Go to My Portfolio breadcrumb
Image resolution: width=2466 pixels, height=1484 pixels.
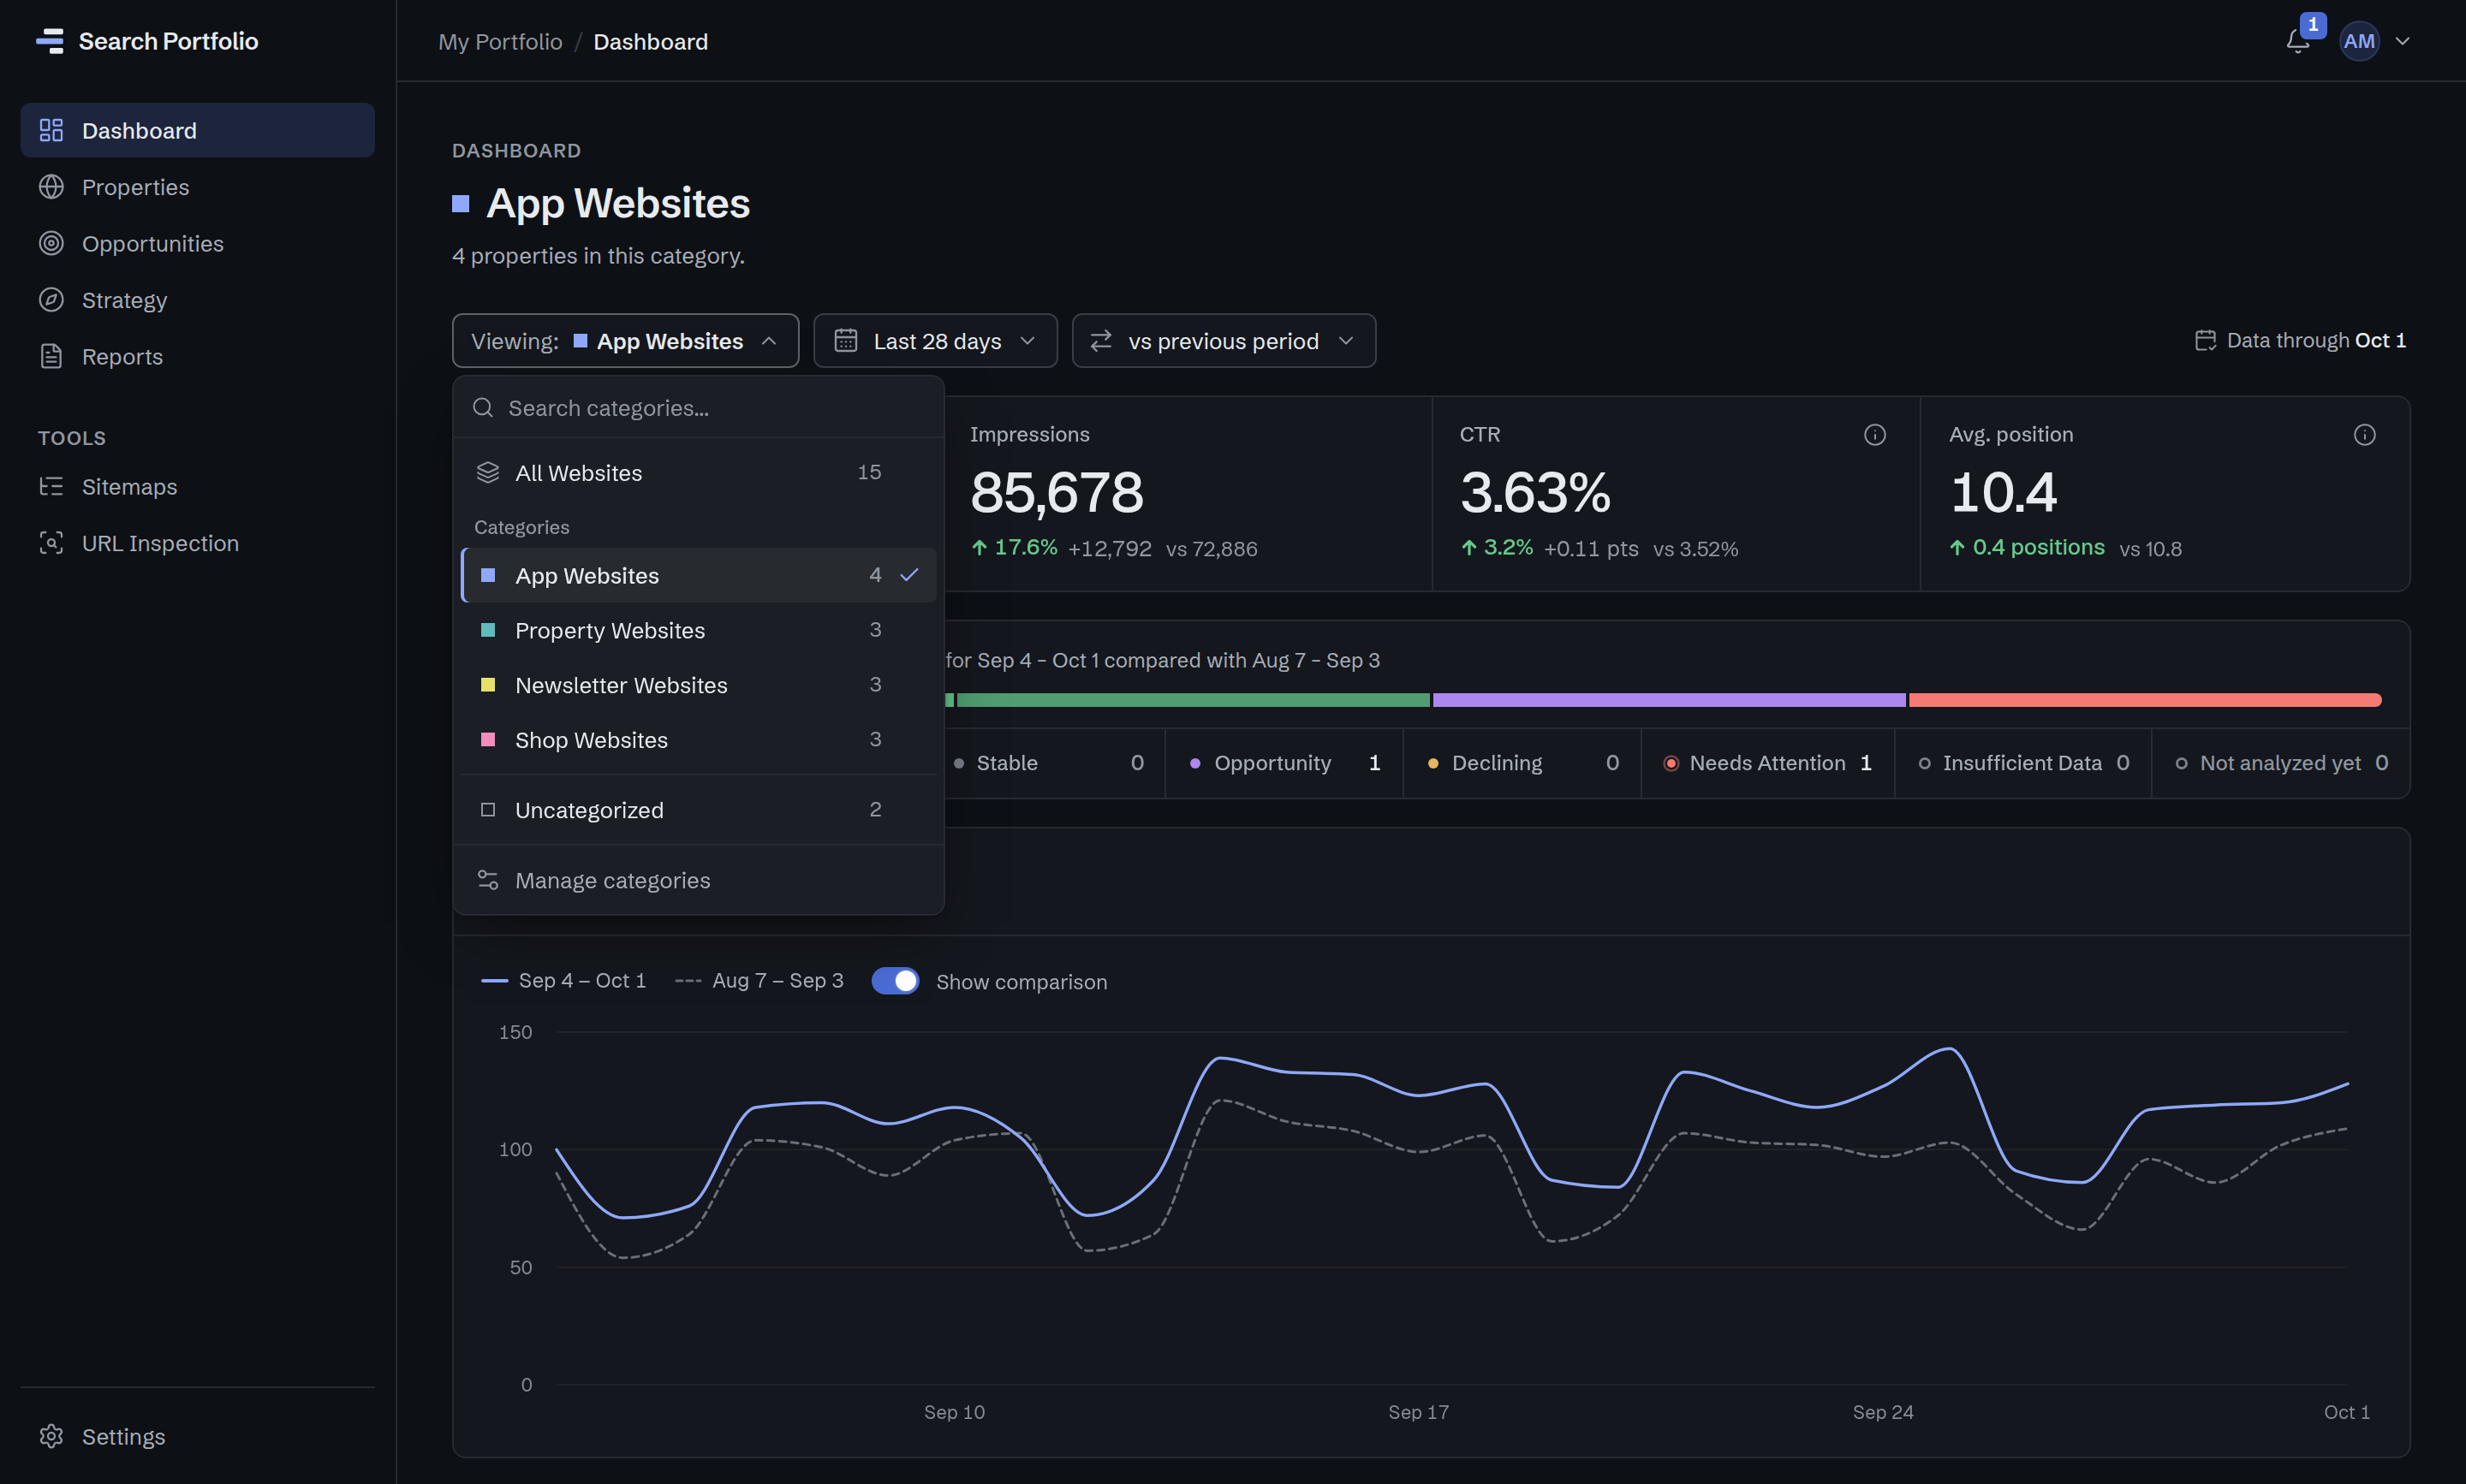[x=500, y=41]
